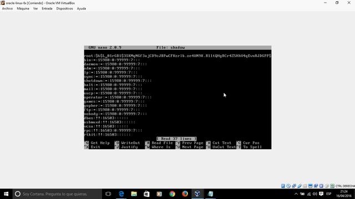The width and height of the screenshot is (355, 199).
Task: Open the Action Center notifications icon
Action: (x=321, y=194)
